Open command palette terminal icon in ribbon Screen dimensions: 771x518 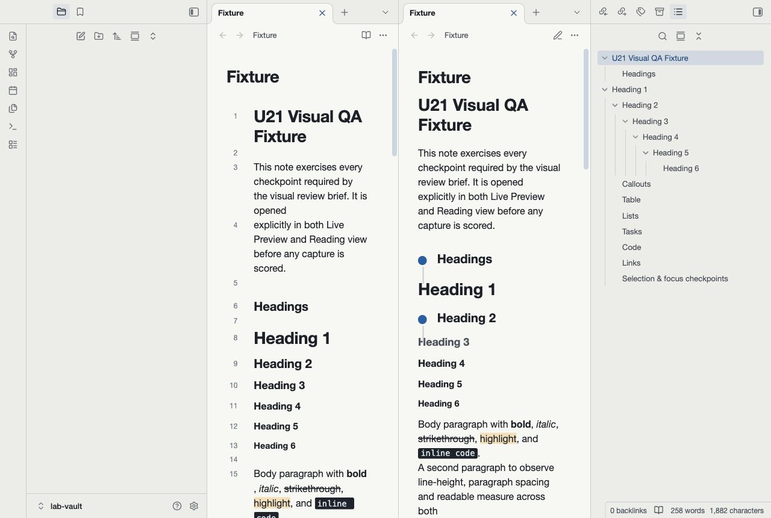(x=13, y=126)
